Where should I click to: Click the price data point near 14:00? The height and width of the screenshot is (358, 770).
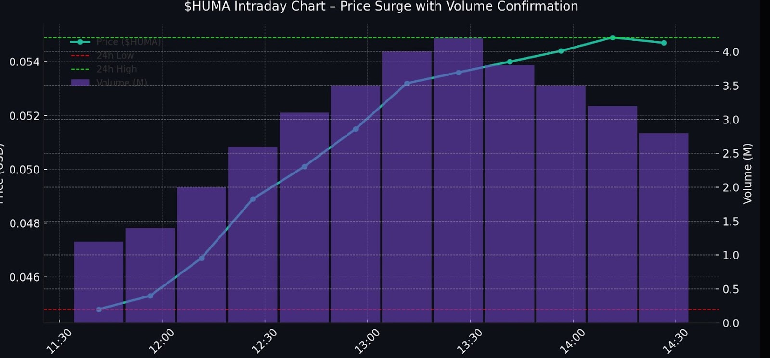click(x=561, y=51)
